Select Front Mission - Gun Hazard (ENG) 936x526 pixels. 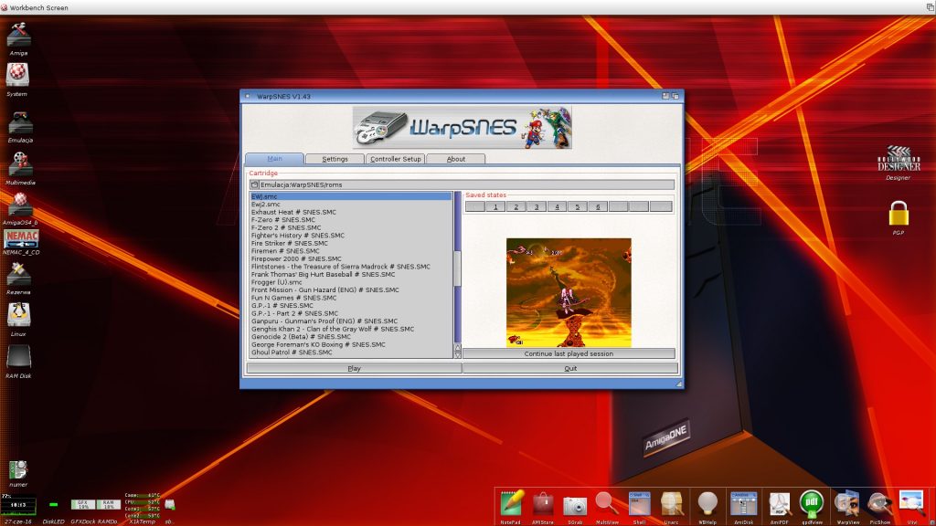tap(351, 289)
